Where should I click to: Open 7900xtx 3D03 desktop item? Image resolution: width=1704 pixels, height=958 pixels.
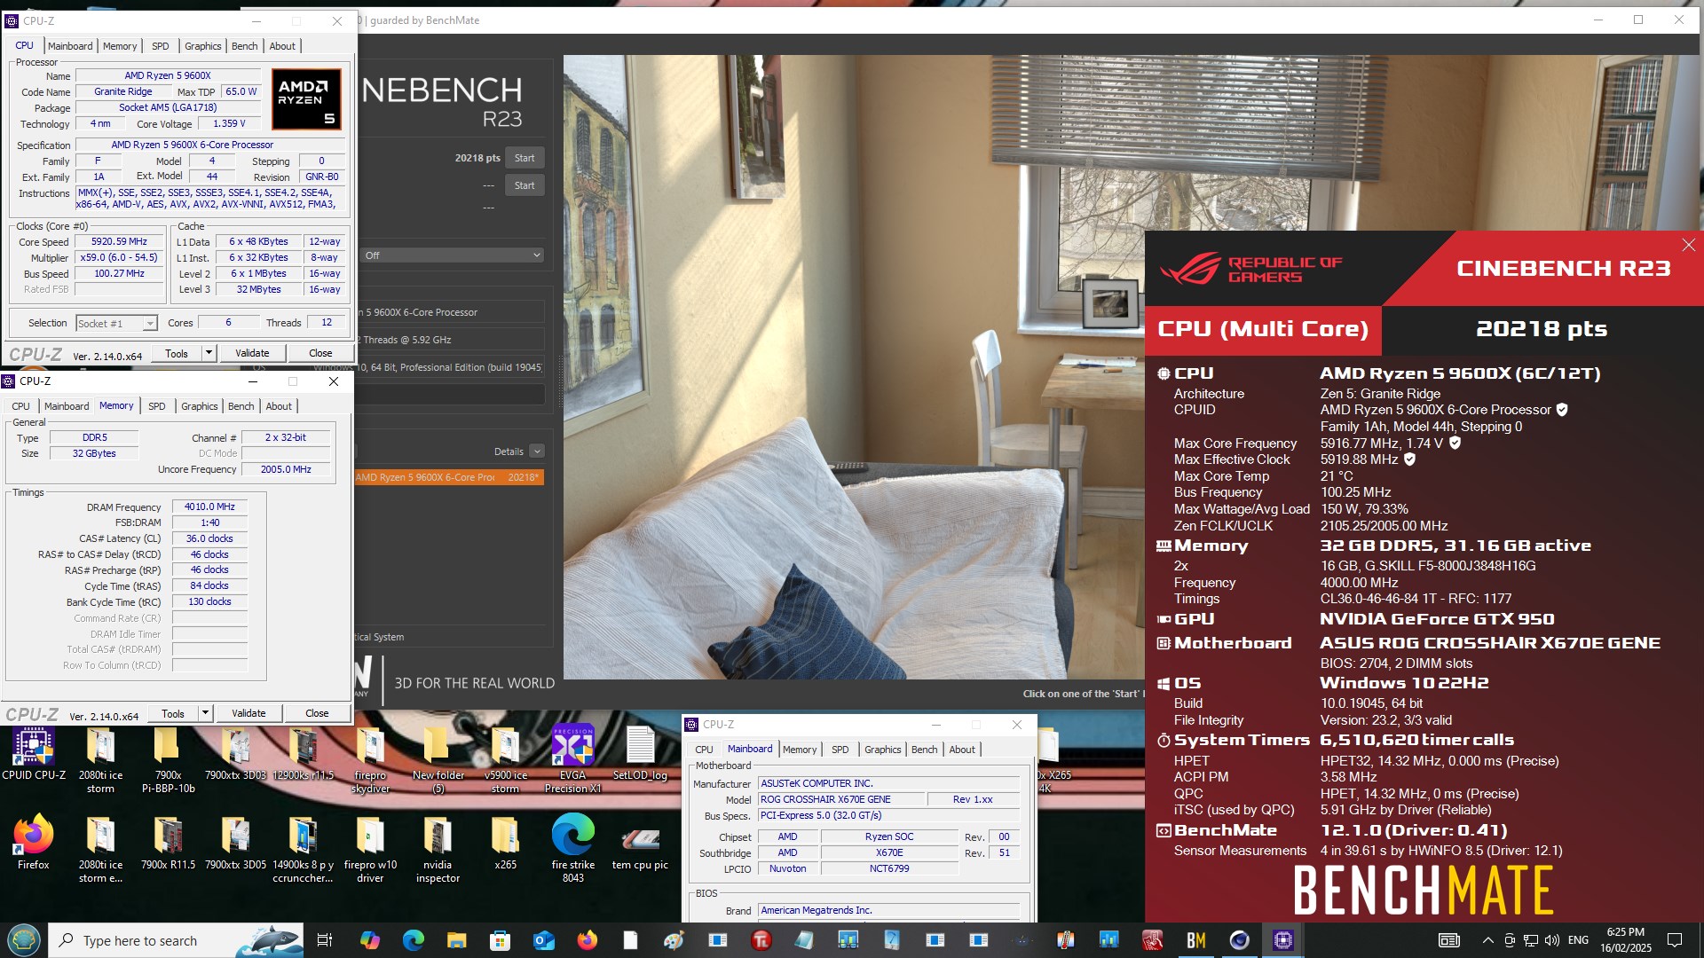point(235,755)
